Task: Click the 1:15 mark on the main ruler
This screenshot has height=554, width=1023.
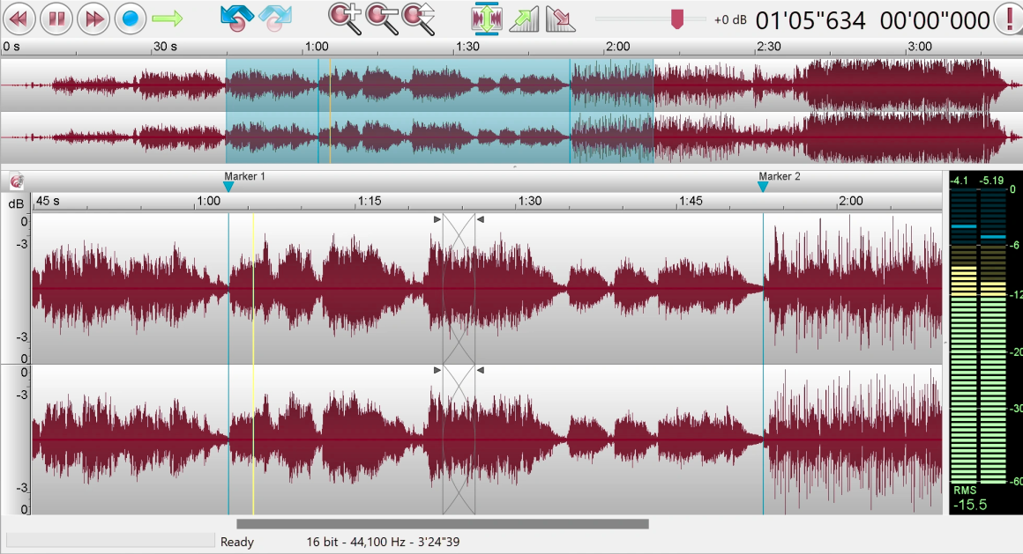Action: (370, 201)
